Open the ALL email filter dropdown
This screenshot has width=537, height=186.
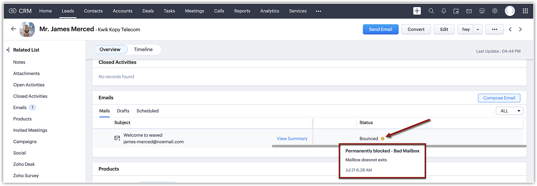tap(509, 111)
